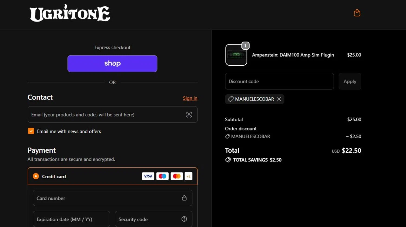406x227 pixels.
Task: Click the lock icon in Card number
Action: [x=184, y=198]
